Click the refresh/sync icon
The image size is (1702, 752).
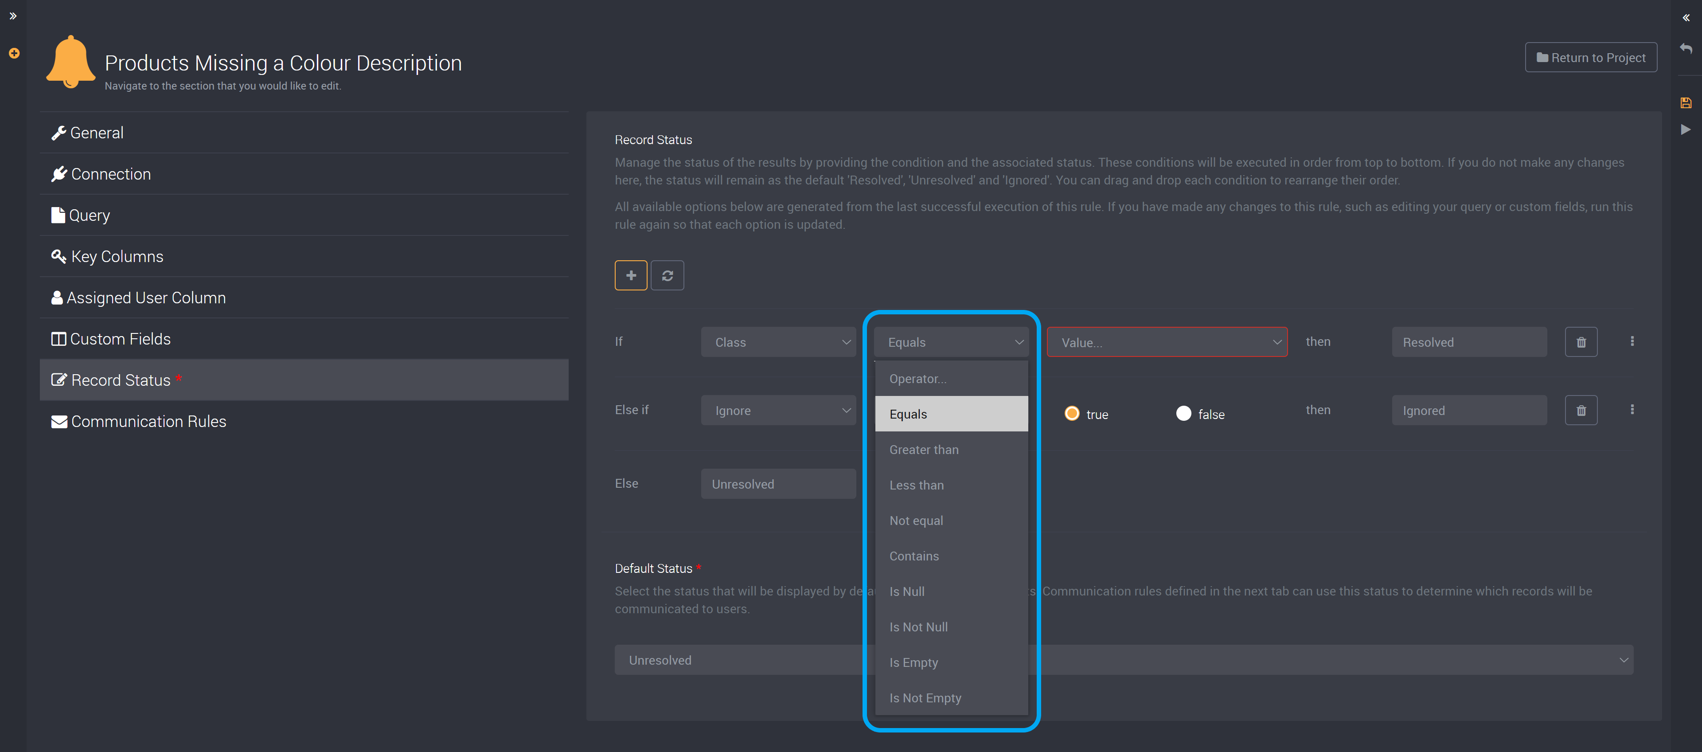[669, 274]
